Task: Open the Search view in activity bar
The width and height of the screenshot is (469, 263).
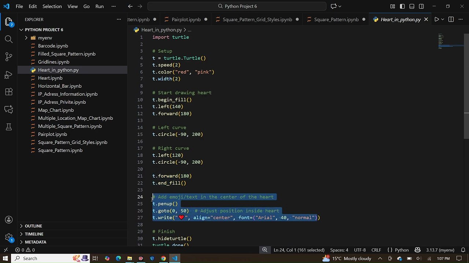Action: point(9,39)
